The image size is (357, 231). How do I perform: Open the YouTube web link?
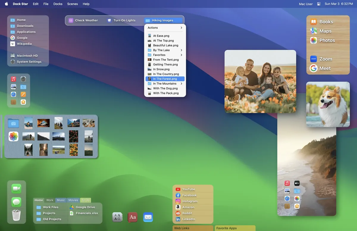(189, 189)
